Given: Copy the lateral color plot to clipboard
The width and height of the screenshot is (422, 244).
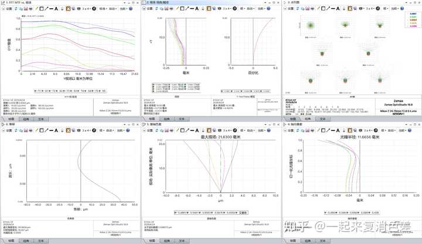Looking at the screenshot, I should click(x=162, y=130).
